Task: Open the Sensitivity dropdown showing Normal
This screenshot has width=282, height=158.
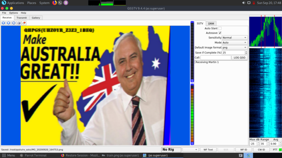Action: 234,38
